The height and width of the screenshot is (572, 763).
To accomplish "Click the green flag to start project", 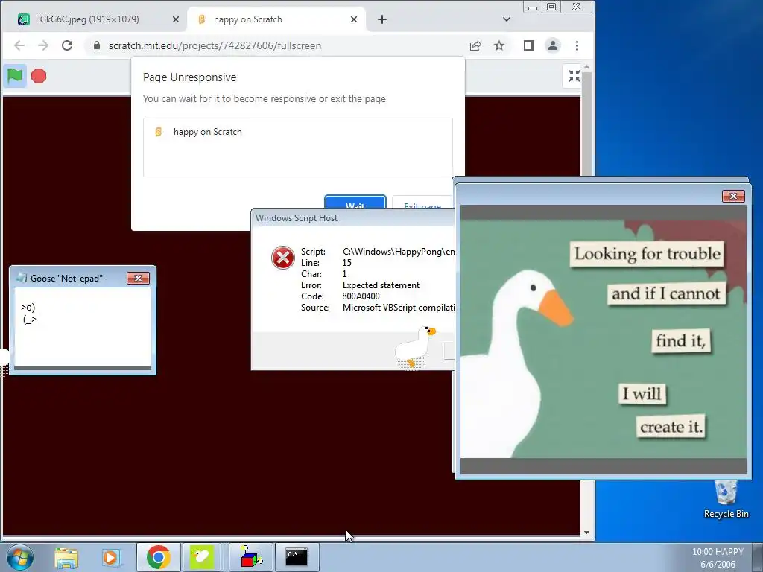I will pos(15,77).
